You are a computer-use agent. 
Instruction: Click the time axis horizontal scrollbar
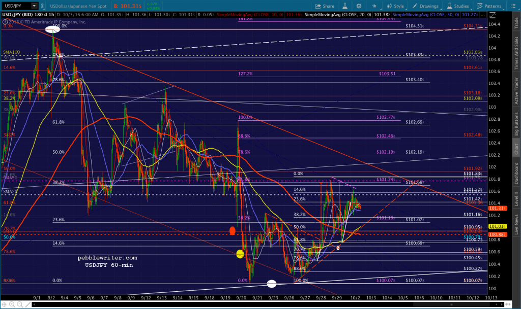pyautogui.click(x=269, y=304)
